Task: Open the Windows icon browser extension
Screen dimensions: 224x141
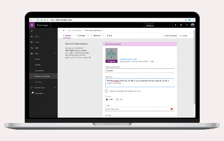Action: pos(190,20)
